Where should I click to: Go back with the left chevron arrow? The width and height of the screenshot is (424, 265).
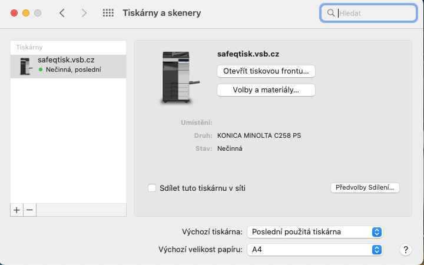[x=62, y=13]
